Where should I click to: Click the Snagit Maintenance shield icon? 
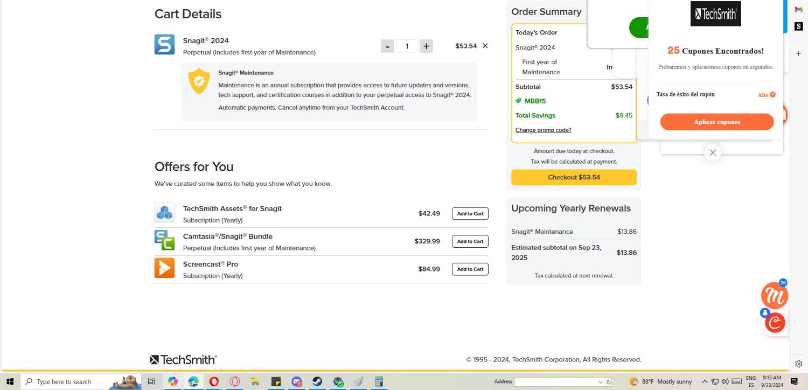tap(199, 81)
